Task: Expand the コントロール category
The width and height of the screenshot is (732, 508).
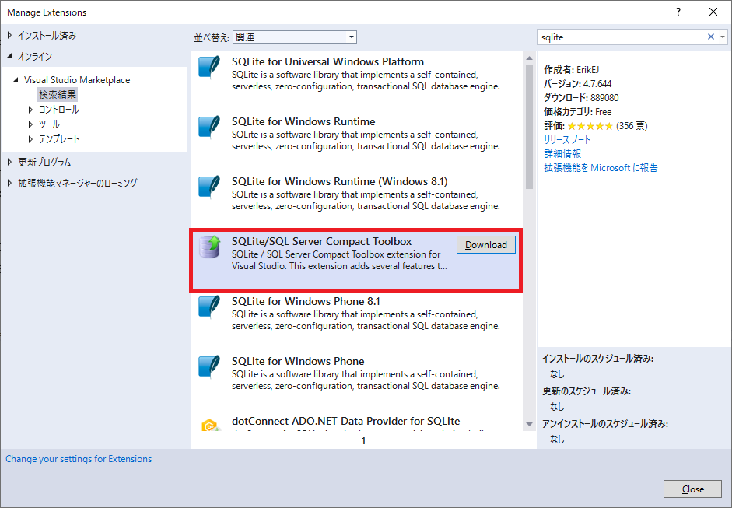Action: pos(30,110)
